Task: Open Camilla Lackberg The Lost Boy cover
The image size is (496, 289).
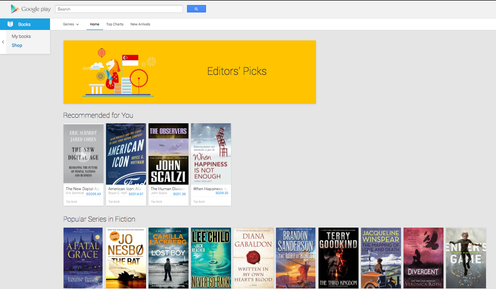Action: click(168, 258)
